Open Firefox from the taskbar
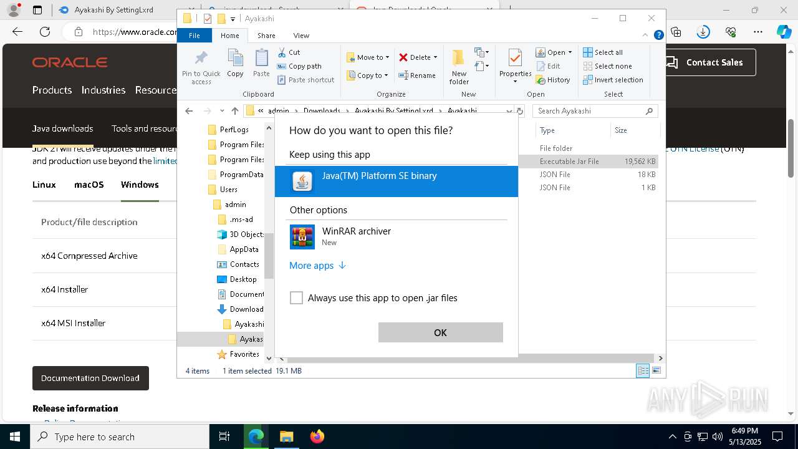This screenshot has width=798, height=449. 317,437
